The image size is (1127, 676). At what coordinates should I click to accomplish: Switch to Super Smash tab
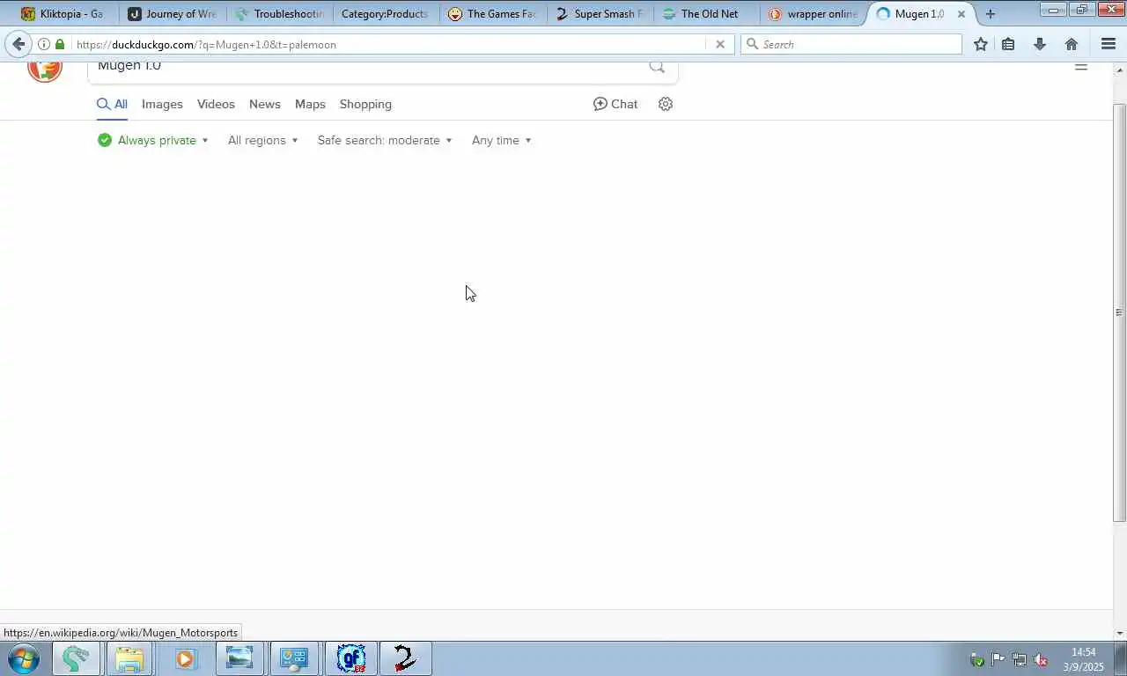point(600,14)
